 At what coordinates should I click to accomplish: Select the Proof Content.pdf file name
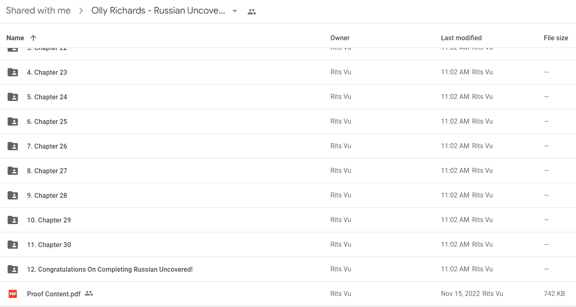(53, 294)
